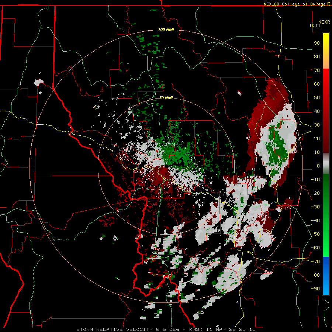Select the 70 value on velocity legend

[317, 70]
